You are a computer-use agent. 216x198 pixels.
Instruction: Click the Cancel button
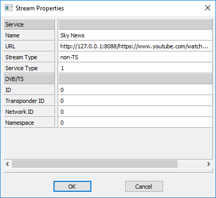point(144,187)
